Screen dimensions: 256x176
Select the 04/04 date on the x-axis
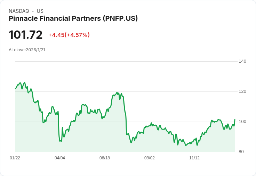60,158
